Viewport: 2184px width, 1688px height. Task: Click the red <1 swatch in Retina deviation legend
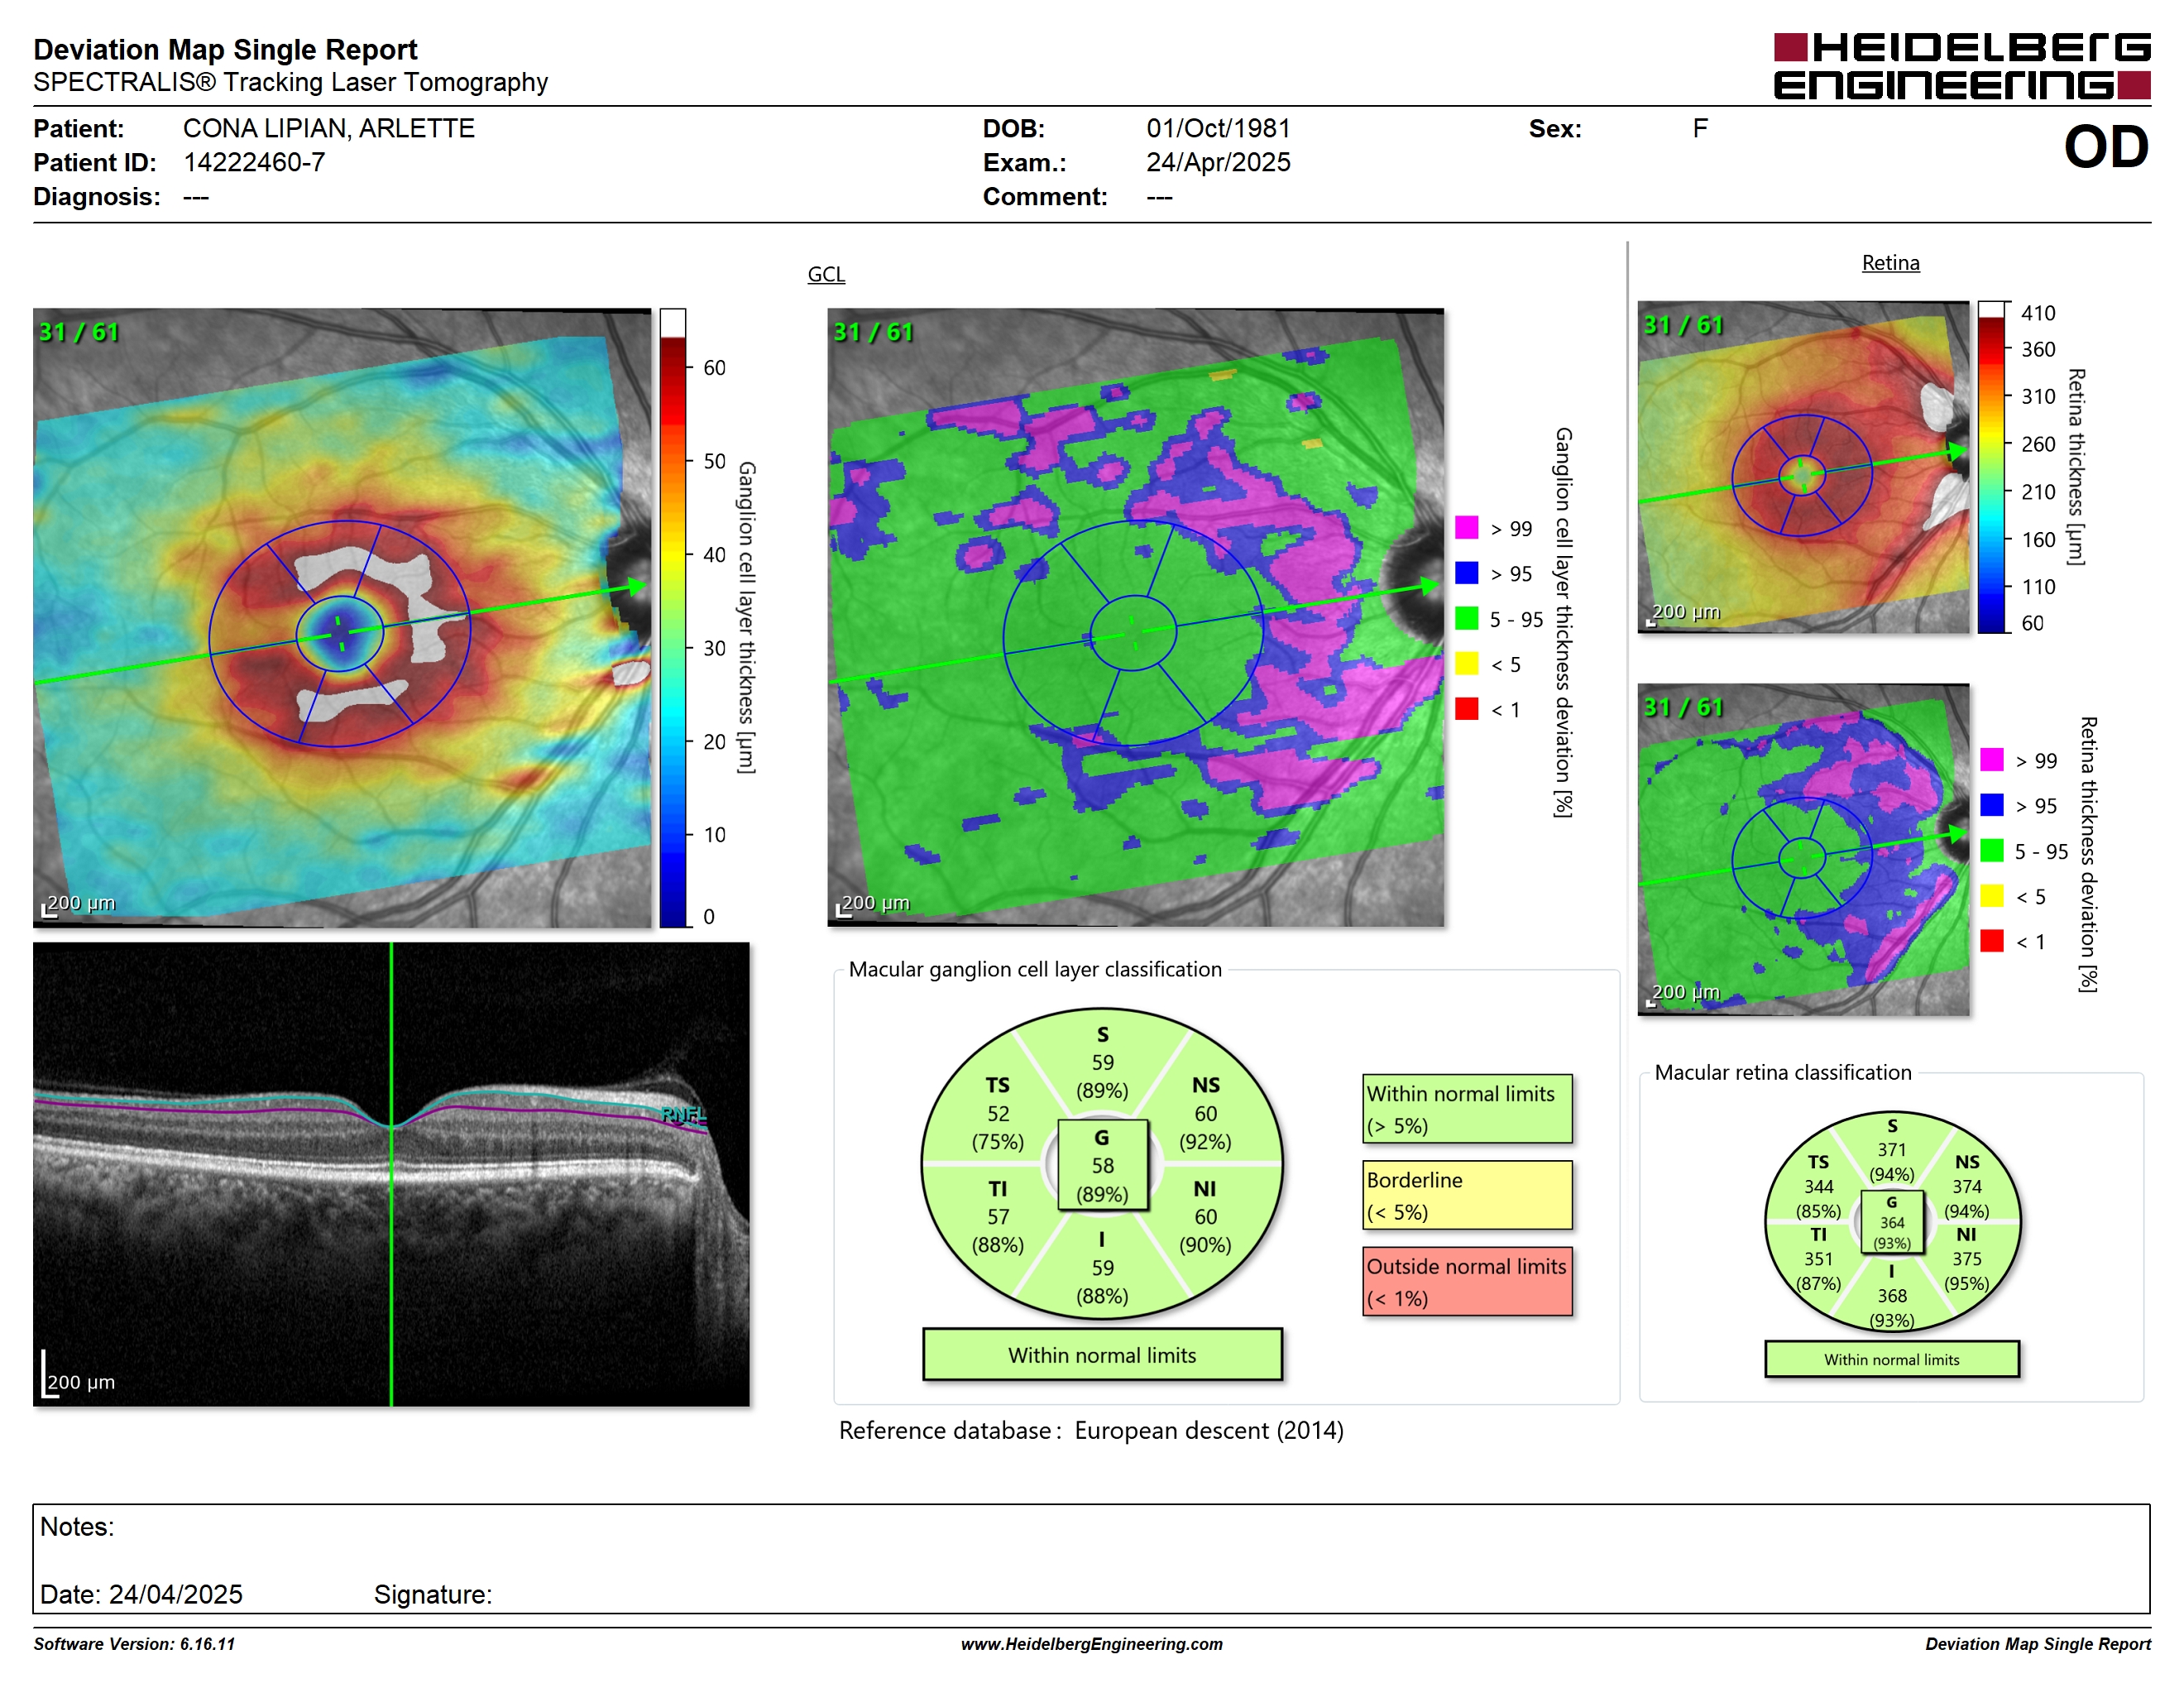(1991, 941)
